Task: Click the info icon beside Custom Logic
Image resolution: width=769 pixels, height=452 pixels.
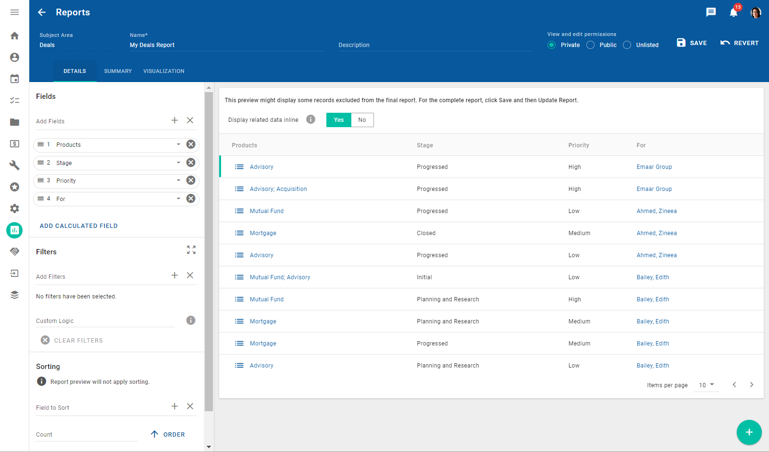Action: pyautogui.click(x=191, y=321)
